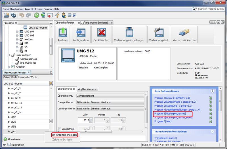The height and width of the screenshot is (149, 227).
Task: Delete Program 2 with its trash icon
Action: [x=211, y=102]
